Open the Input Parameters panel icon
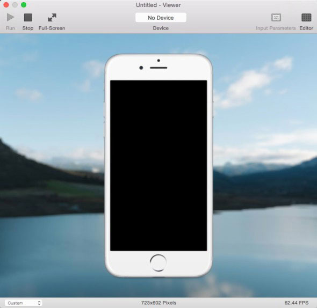Image resolution: width=317 pixels, height=308 pixels. 276,18
